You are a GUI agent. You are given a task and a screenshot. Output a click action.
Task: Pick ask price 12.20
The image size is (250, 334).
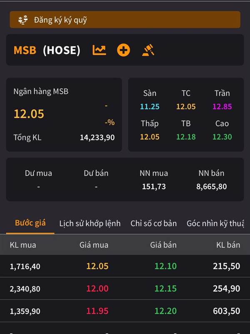point(165,311)
